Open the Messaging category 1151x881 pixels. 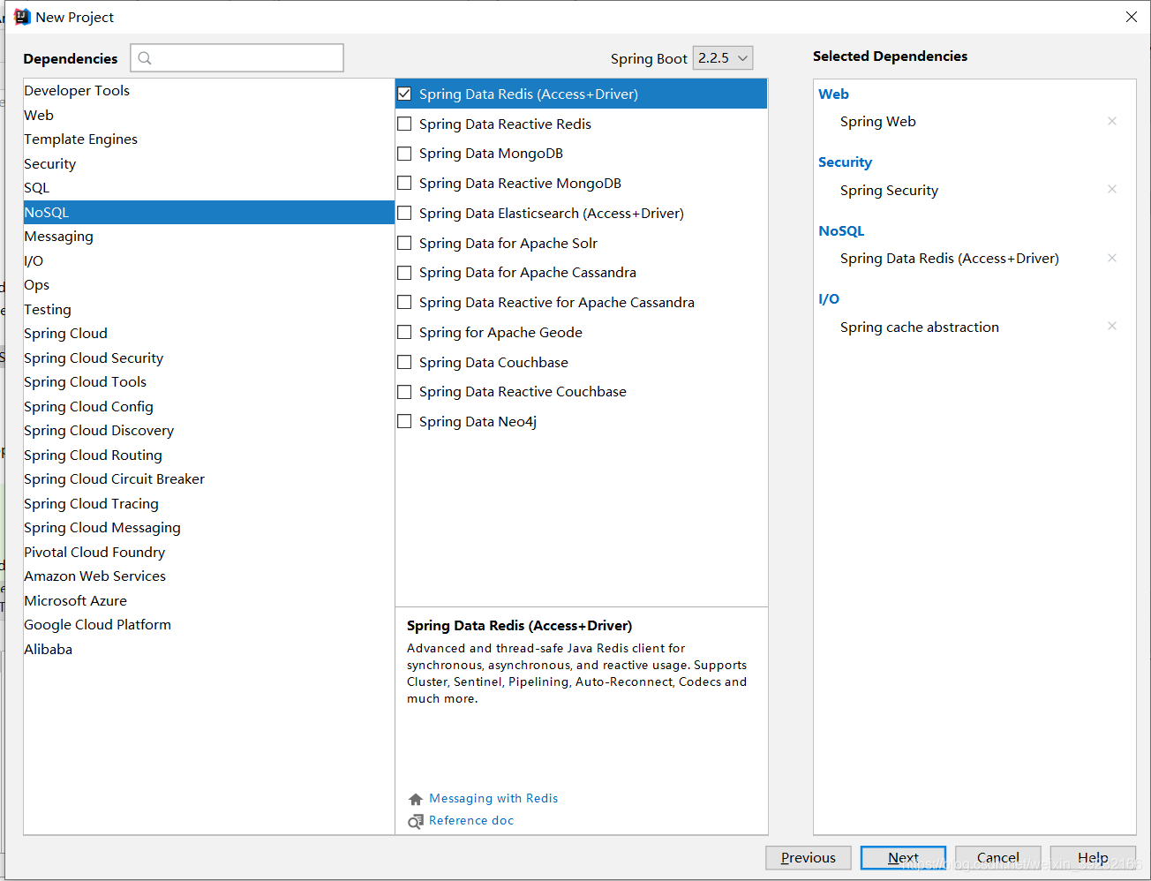pos(208,236)
